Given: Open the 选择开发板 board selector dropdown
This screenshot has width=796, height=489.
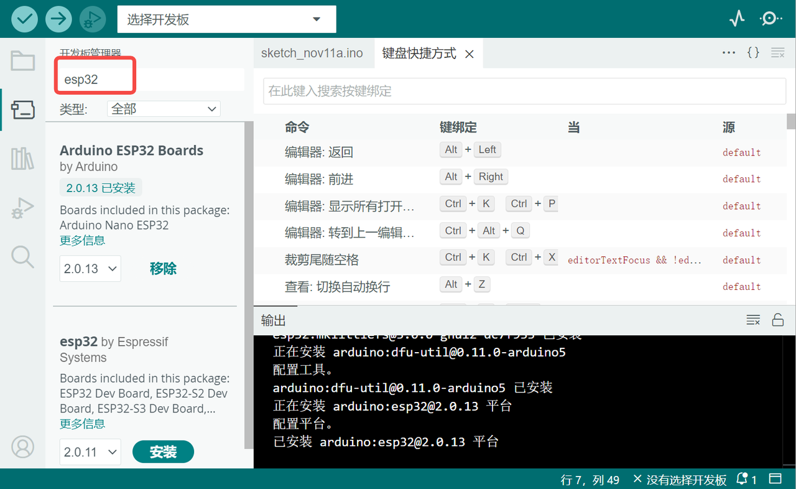Looking at the screenshot, I should tap(226, 19).
